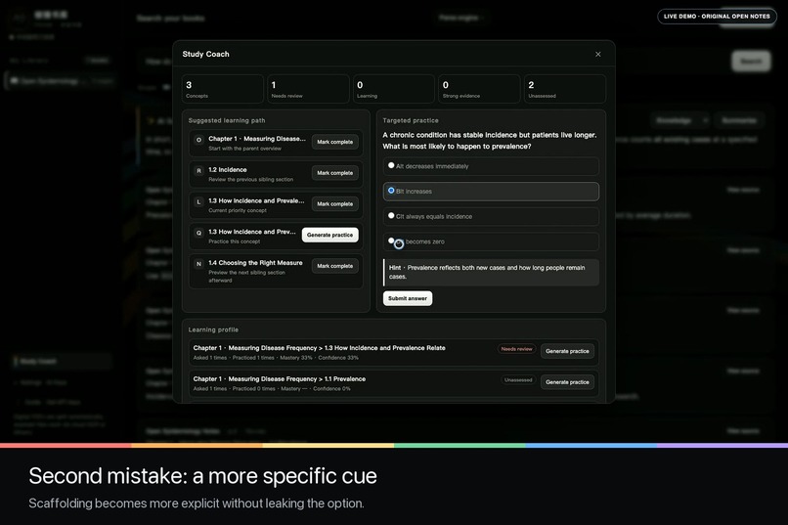The width and height of the screenshot is (788, 525).
Task: Mark 1.3 current priority concept complete
Action: click(x=334, y=204)
